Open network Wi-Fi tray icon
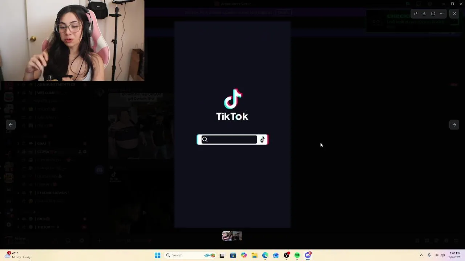 pyautogui.click(x=437, y=255)
